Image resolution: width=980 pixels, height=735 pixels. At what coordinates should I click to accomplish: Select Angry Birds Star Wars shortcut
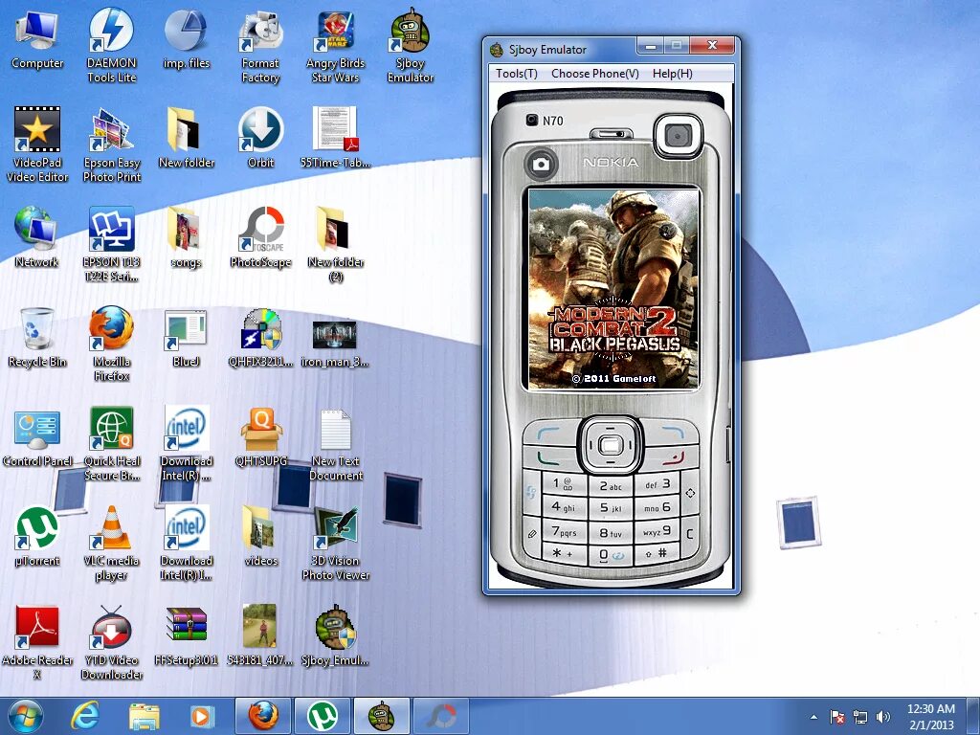[x=335, y=46]
